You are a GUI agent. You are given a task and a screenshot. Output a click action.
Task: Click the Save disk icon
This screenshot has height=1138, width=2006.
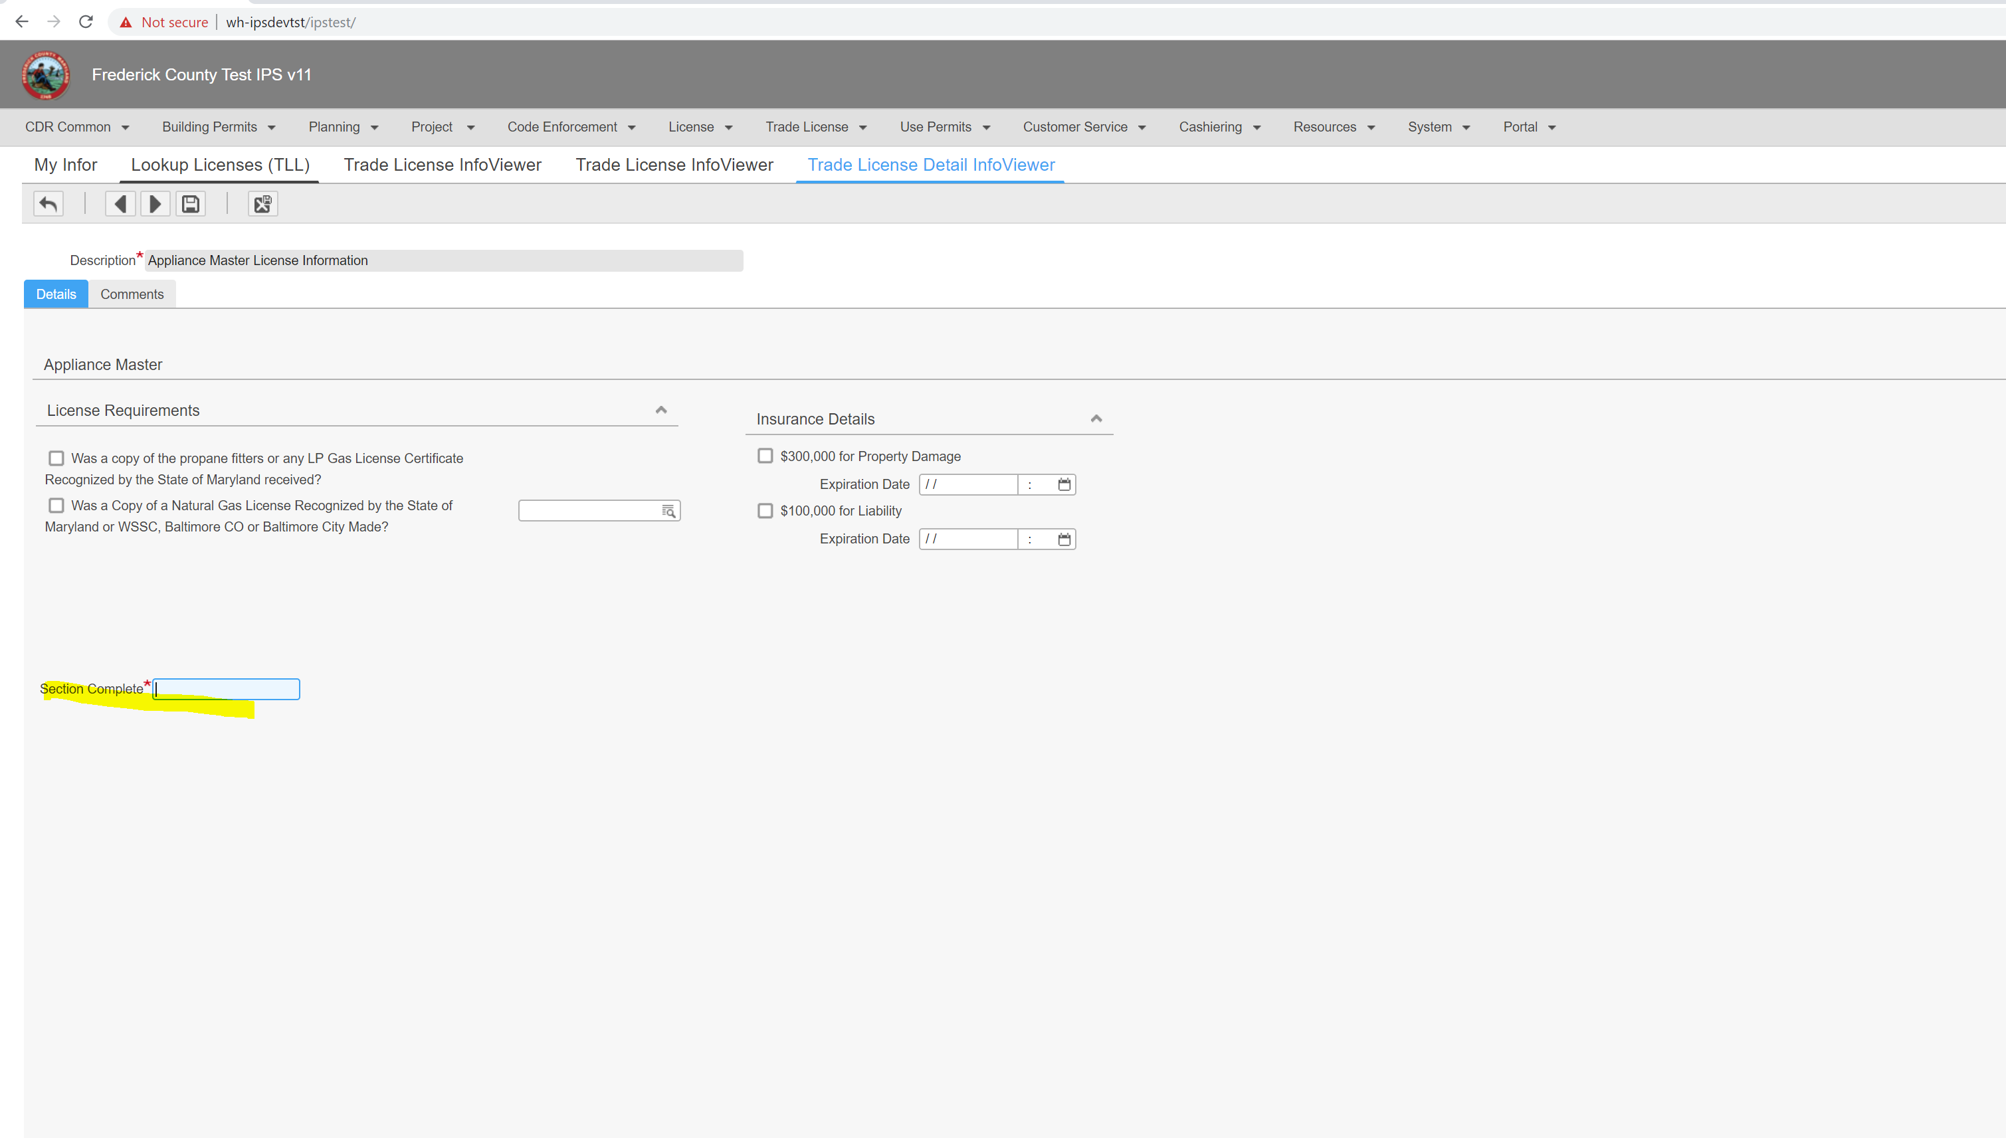tap(191, 204)
